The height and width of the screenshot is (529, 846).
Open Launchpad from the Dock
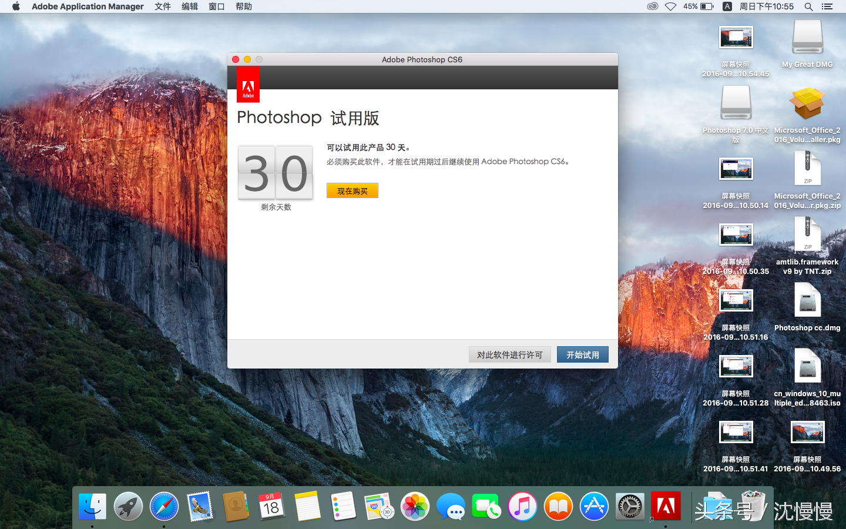click(x=128, y=506)
